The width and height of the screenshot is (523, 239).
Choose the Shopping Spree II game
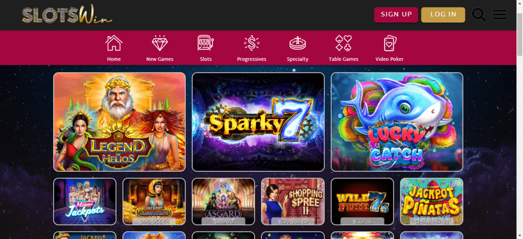[x=293, y=201]
